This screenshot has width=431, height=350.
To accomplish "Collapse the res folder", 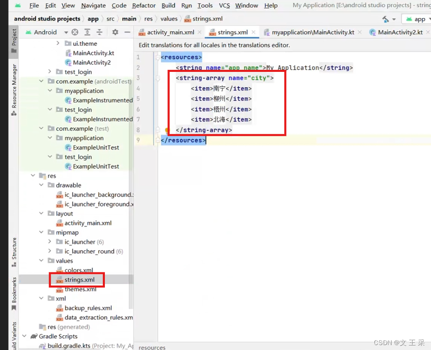I will [x=33, y=176].
